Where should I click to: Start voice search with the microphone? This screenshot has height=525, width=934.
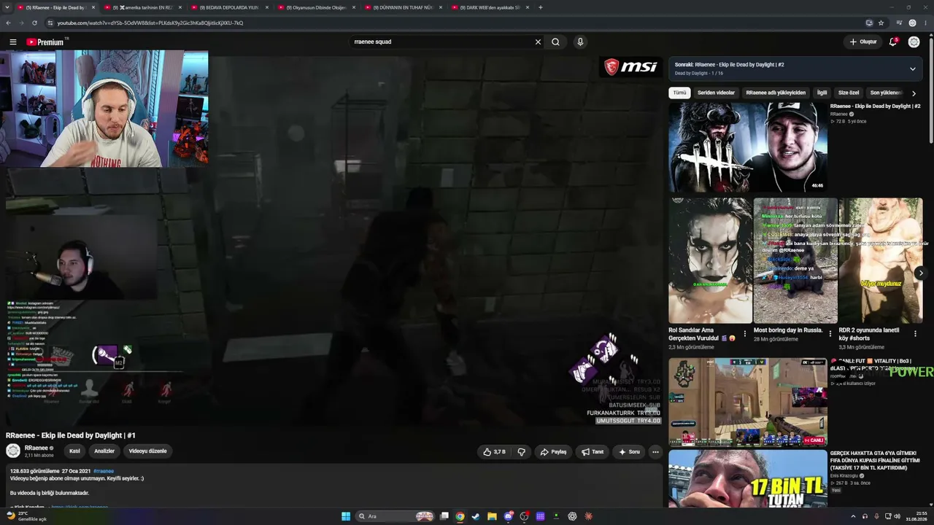pyautogui.click(x=580, y=42)
